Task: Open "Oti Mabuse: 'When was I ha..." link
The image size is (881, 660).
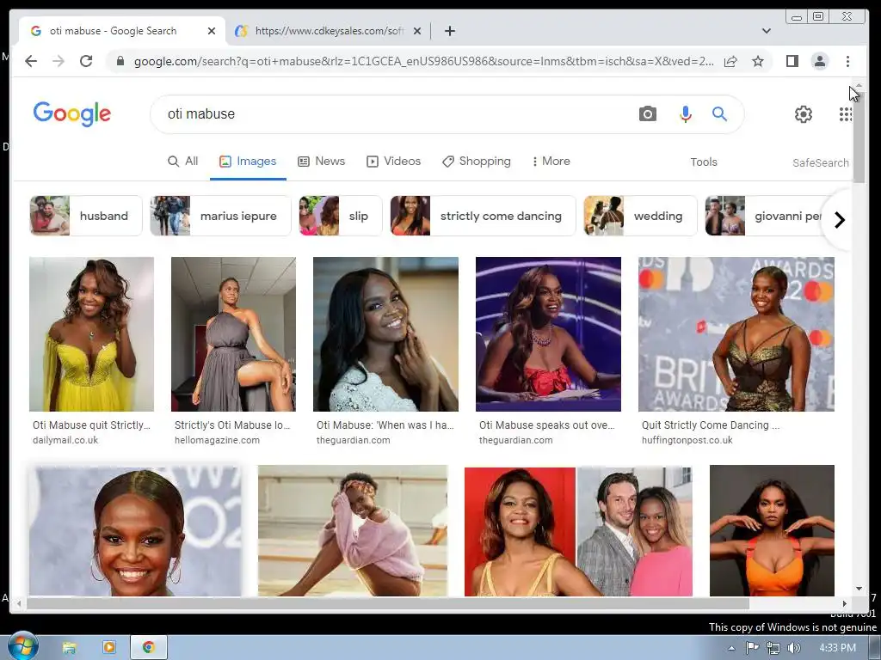Action: [385, 425]
